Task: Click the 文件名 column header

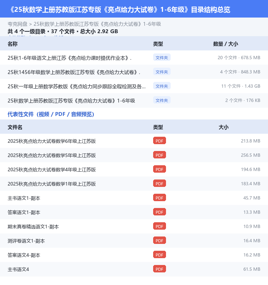Action: 15,127
